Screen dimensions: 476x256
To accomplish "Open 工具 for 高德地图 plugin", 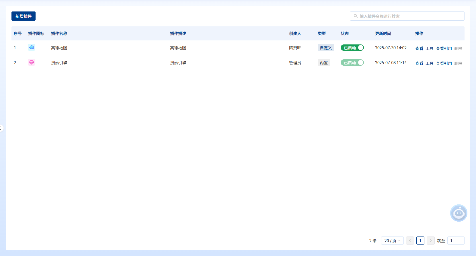I will point(429,48).
